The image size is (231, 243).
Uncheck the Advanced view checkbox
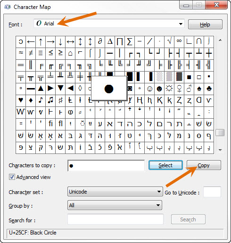pos(12,177)
